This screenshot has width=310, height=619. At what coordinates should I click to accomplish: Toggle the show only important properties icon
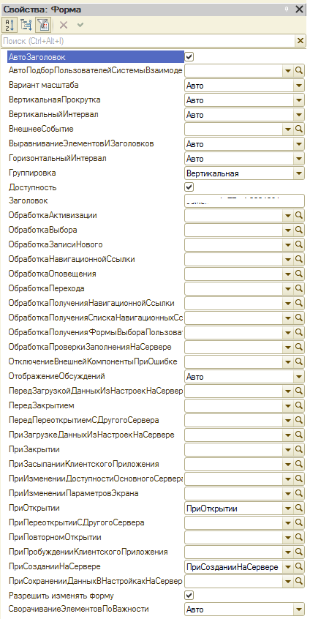pos(42,26)
